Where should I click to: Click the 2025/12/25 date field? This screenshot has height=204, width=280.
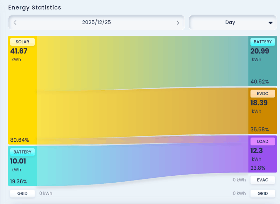tap(97, 22)
